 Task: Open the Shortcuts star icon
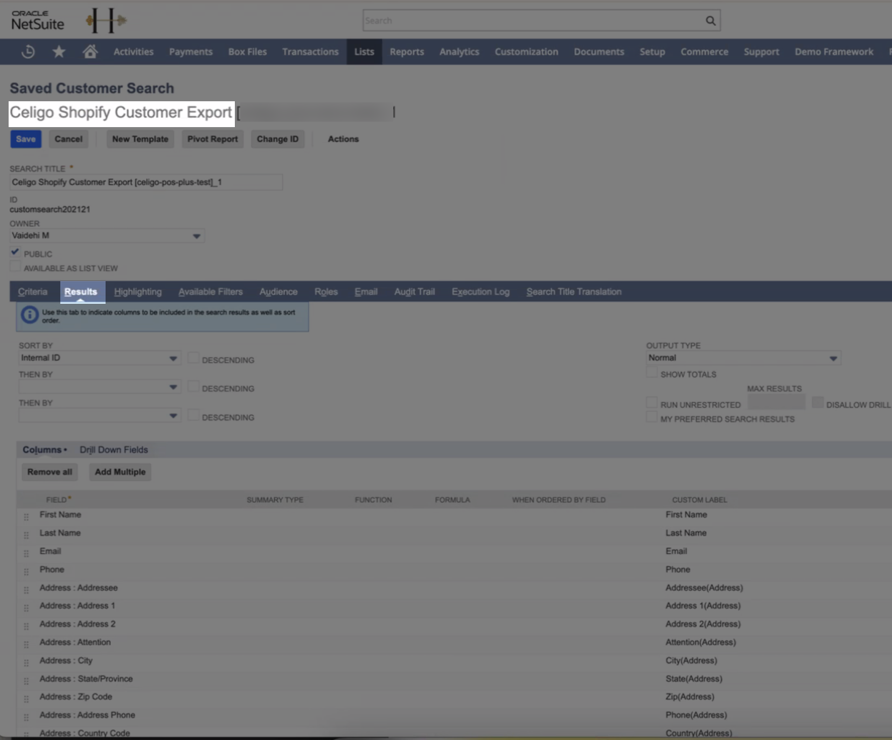(x=59, y=52)
